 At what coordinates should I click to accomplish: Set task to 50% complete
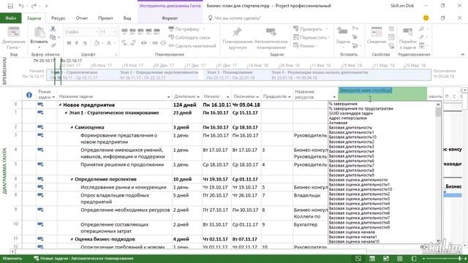141,31
